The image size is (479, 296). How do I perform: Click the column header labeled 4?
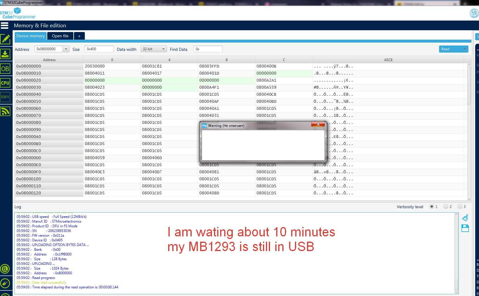click(x=169, y=60)
